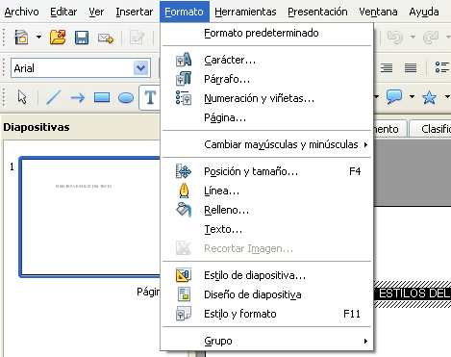The height and width of the screenshot is (357, 451).
Task: Expand the font name dropdown arrow
Action: pyautogui.click(x=140, y=68)
